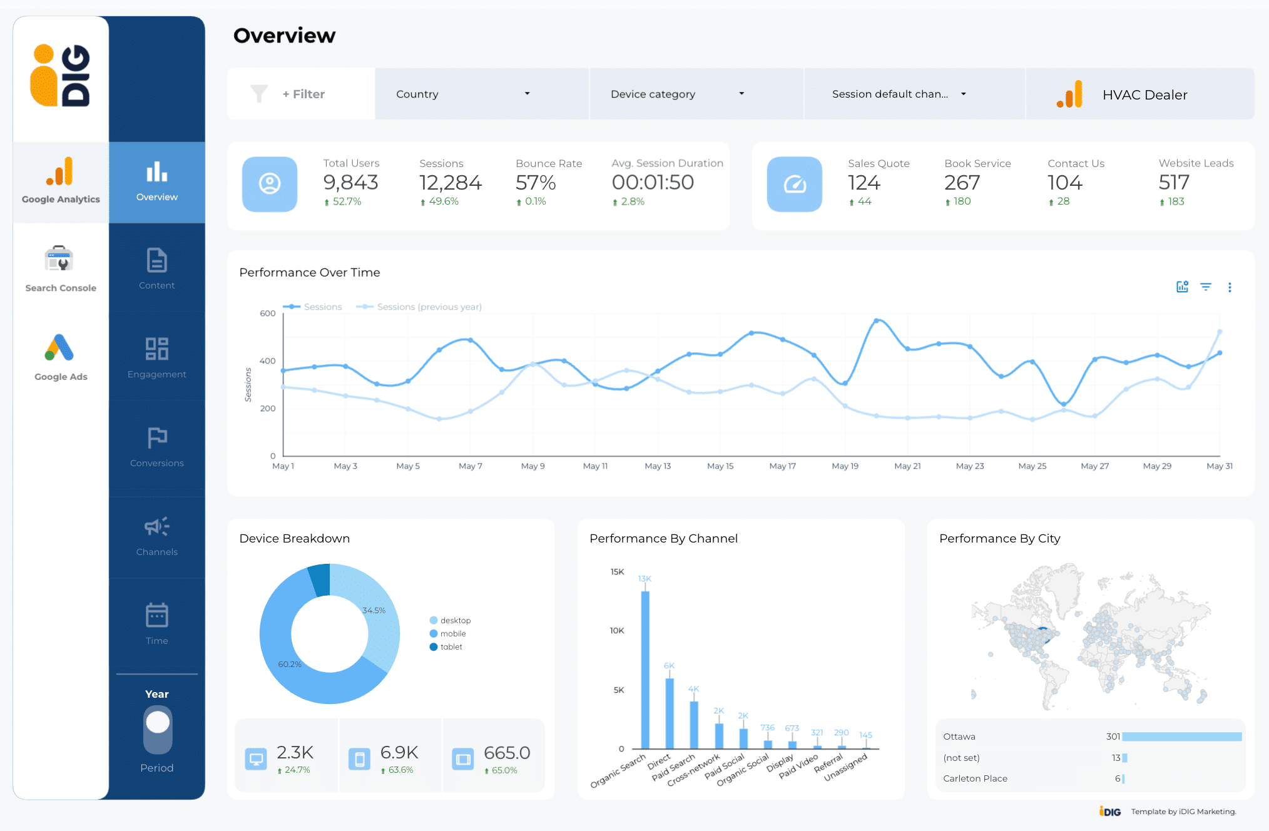Toggle Sessions (previous year) legend series
The height and width of the screenshot is (831, 1269).
[419, 307]
